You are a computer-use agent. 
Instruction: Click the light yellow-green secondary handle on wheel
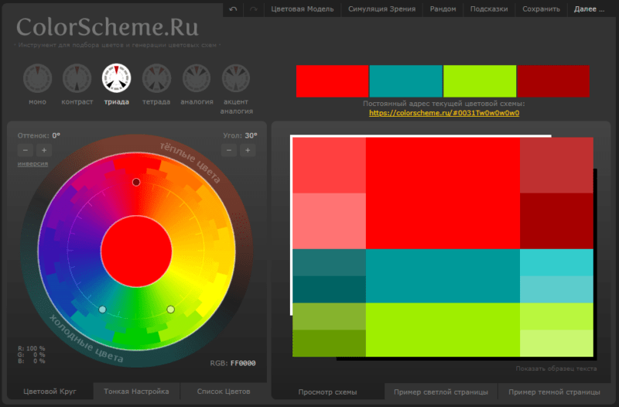170,309
